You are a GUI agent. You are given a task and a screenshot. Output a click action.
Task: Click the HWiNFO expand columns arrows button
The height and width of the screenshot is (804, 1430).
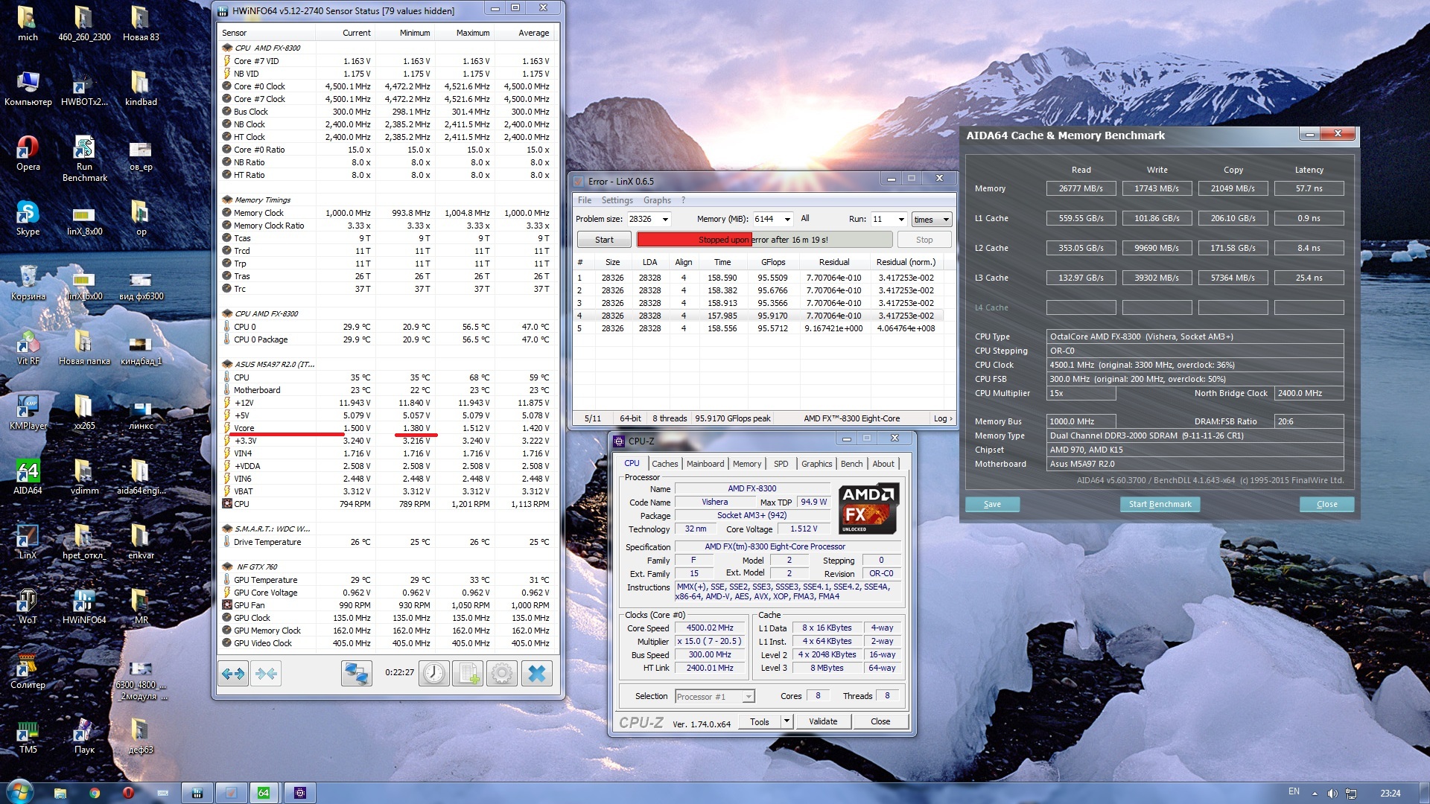[x=233, y=674]
